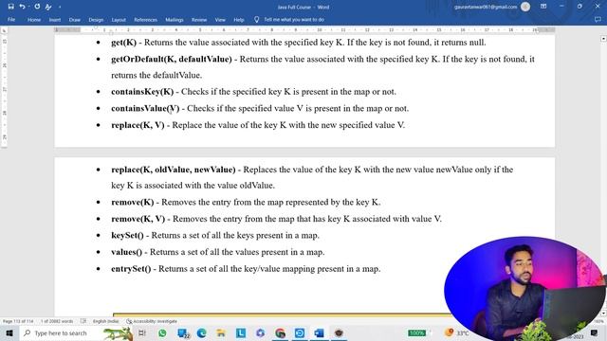Open Ribbon Display Options icon

543,7
